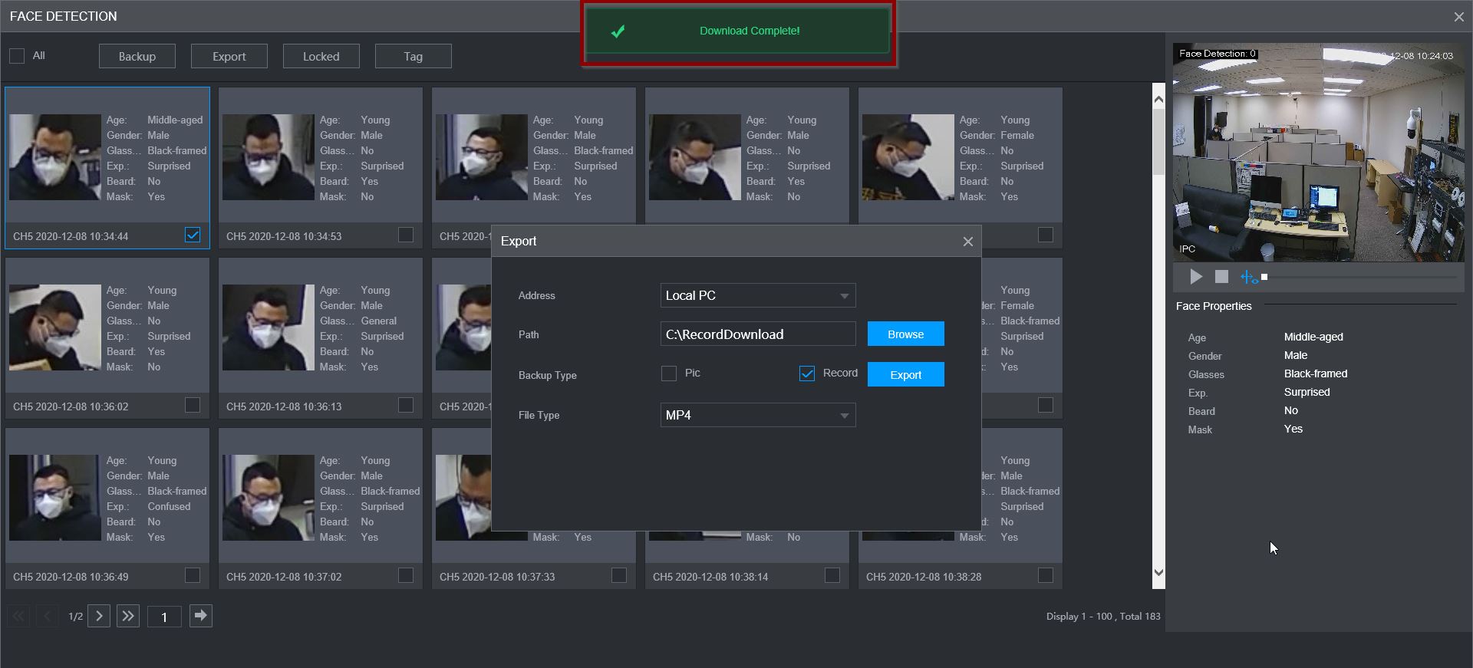Click the "Backup Type" label in Export dialog

[x=547, y=375]
